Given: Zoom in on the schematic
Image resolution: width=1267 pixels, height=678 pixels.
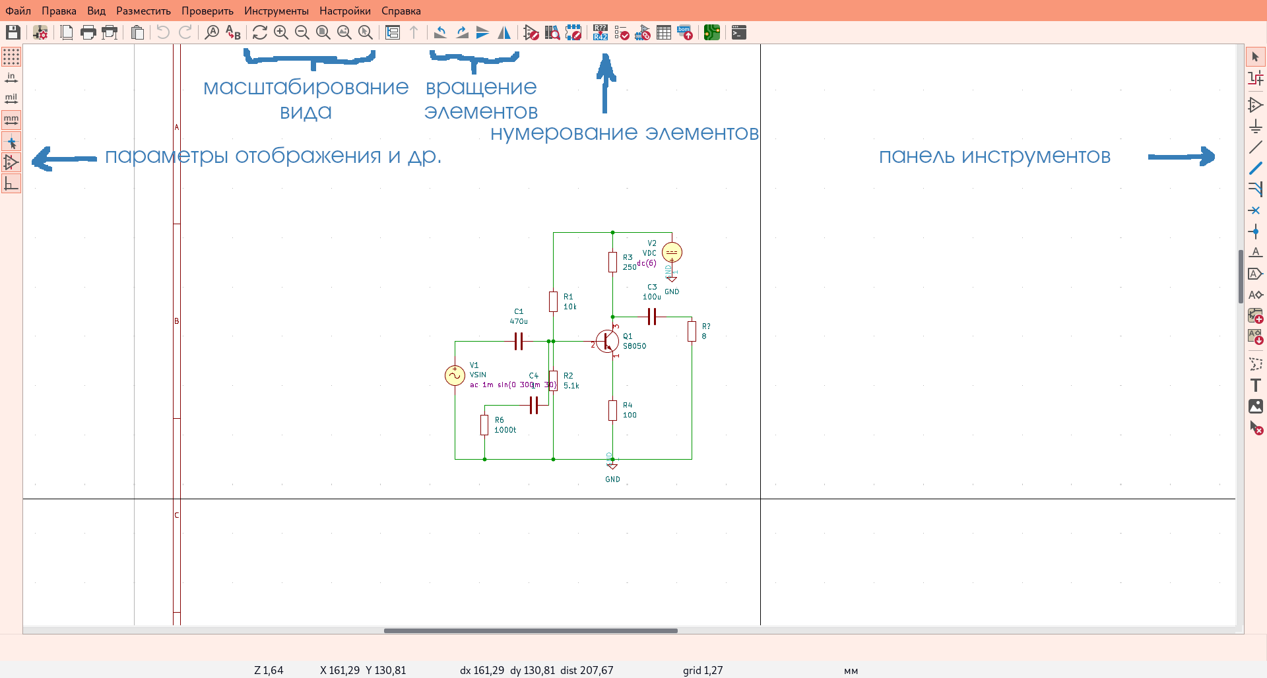Looking at the screenshot, I should pos(281,32).
